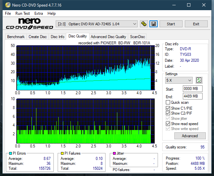
Task: Toggle Show read speed checkbox
Action: [168, 123]
